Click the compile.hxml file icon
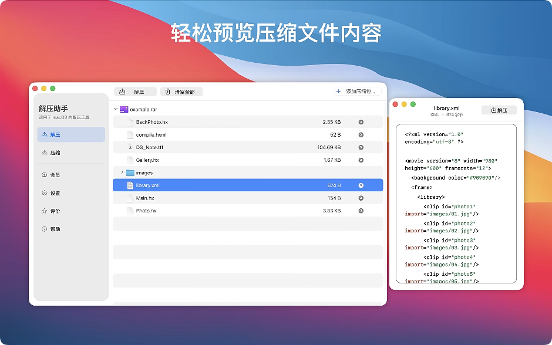This screenshot has height=345, width=552. [130, 135]
